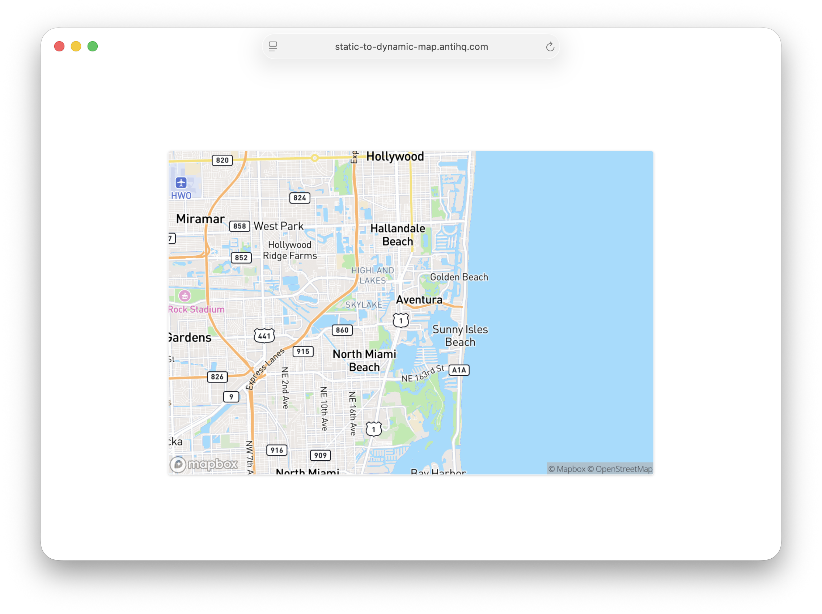
Task: Open the © Mapbox attribution link
Action: pos(567,469)
